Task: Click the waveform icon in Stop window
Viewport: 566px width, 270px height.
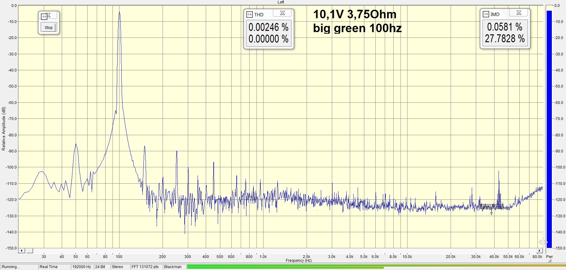Action: [44, 16]
